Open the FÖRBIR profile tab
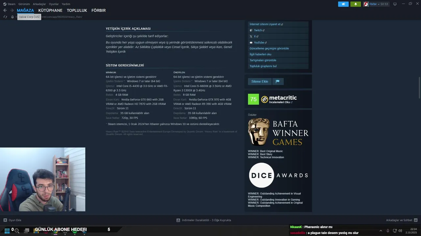Image resolution: width=421 pixels, height=236 pixels. point(98,10)
